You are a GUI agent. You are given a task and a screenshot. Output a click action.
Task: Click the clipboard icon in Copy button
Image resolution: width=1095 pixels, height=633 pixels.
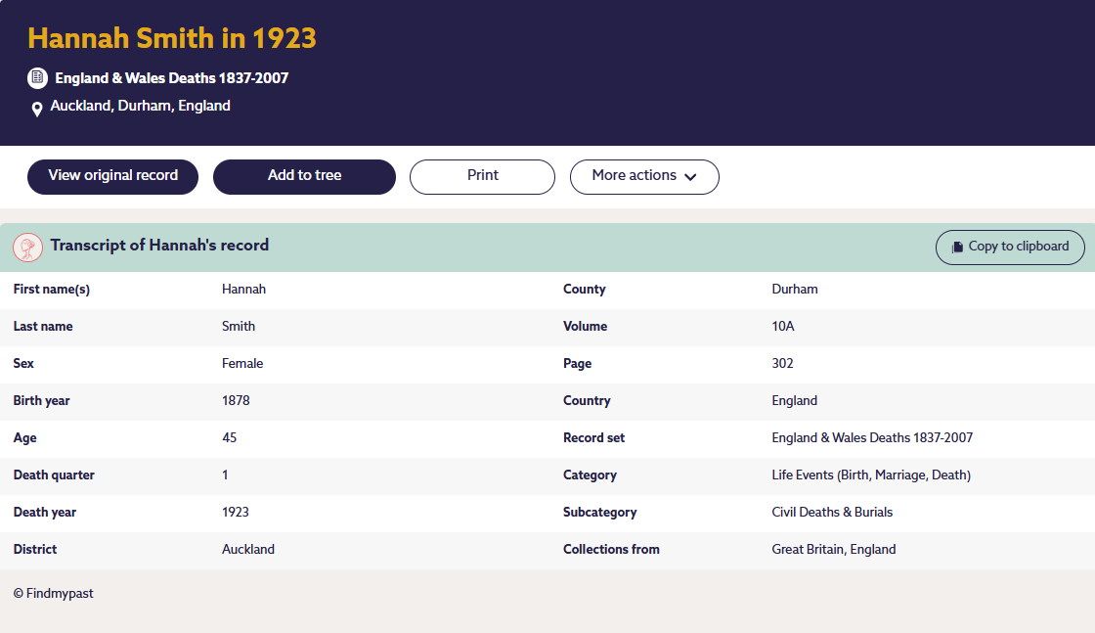pyautogui.click(x=957, y=247)
